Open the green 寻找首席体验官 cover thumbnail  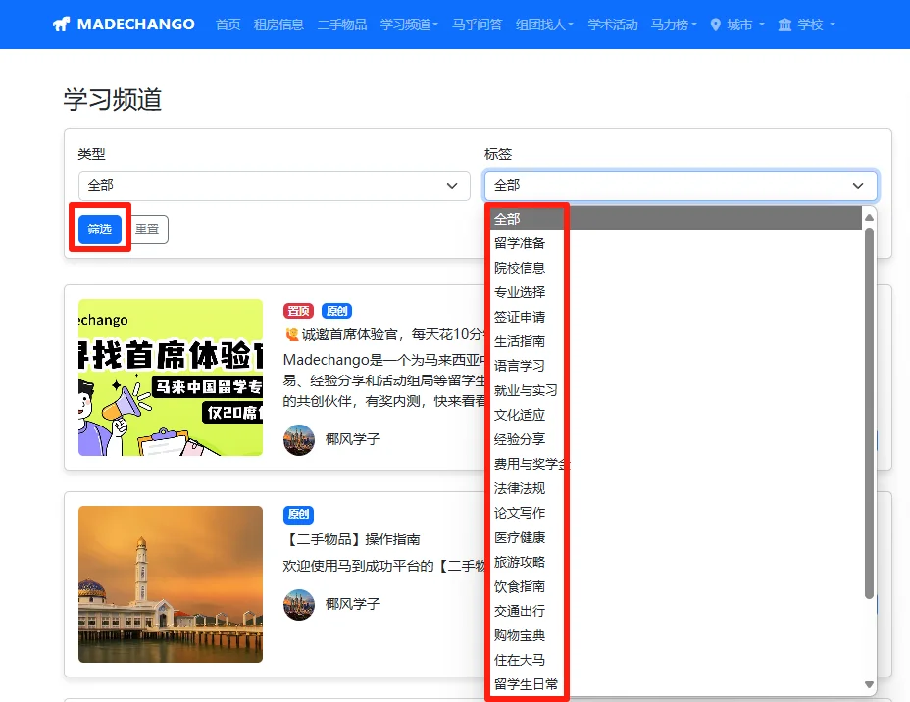[x=171, y=377]
